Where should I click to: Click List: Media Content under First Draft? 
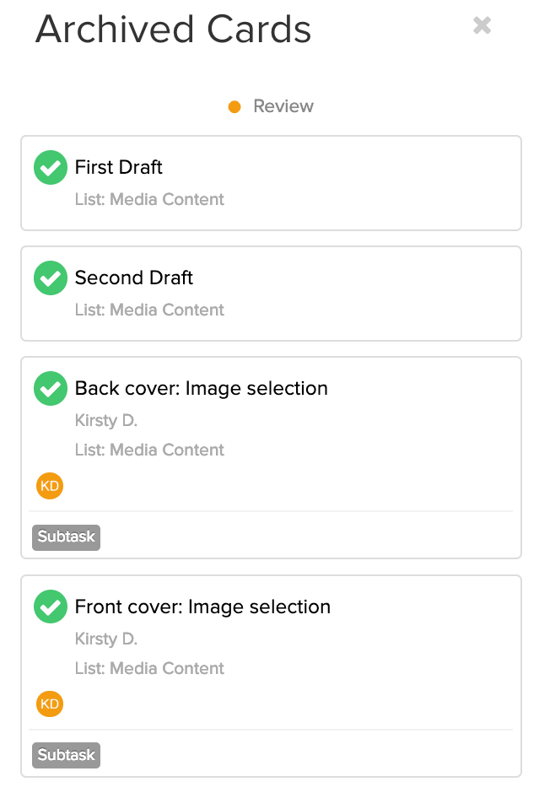[x=149, y=199]
